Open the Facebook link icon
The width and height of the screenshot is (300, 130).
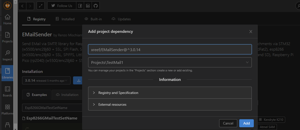tap(80, 6)
